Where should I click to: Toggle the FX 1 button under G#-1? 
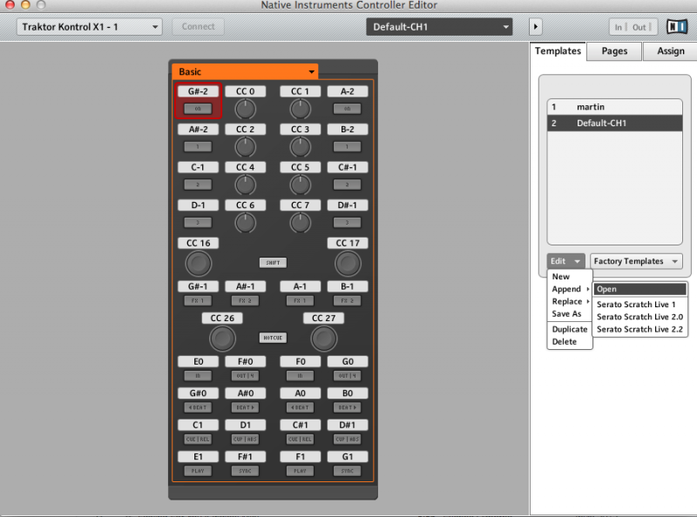click(198, 300)
